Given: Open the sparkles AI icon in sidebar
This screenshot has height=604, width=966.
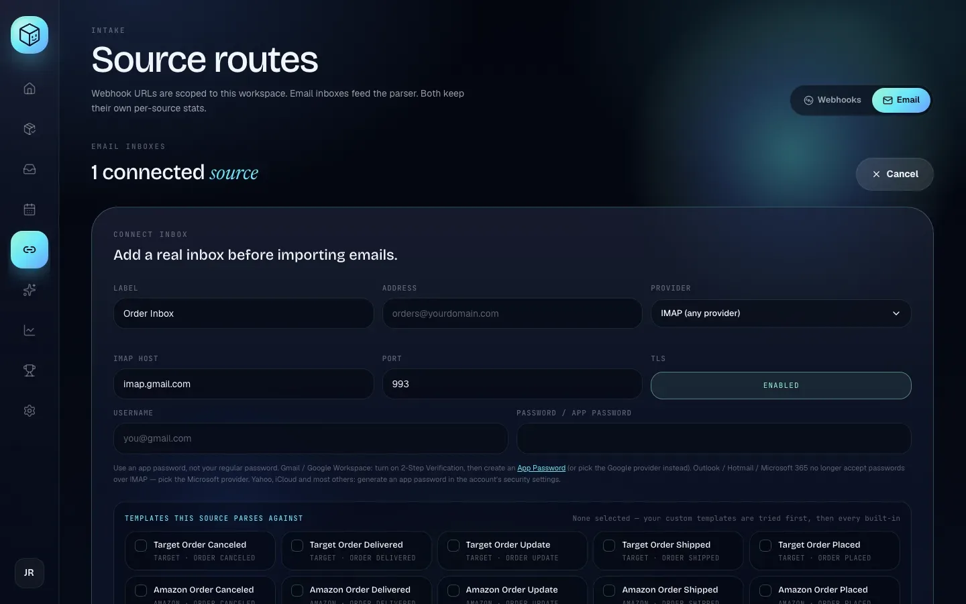Looking at the screenshot, I should [30, 290].
